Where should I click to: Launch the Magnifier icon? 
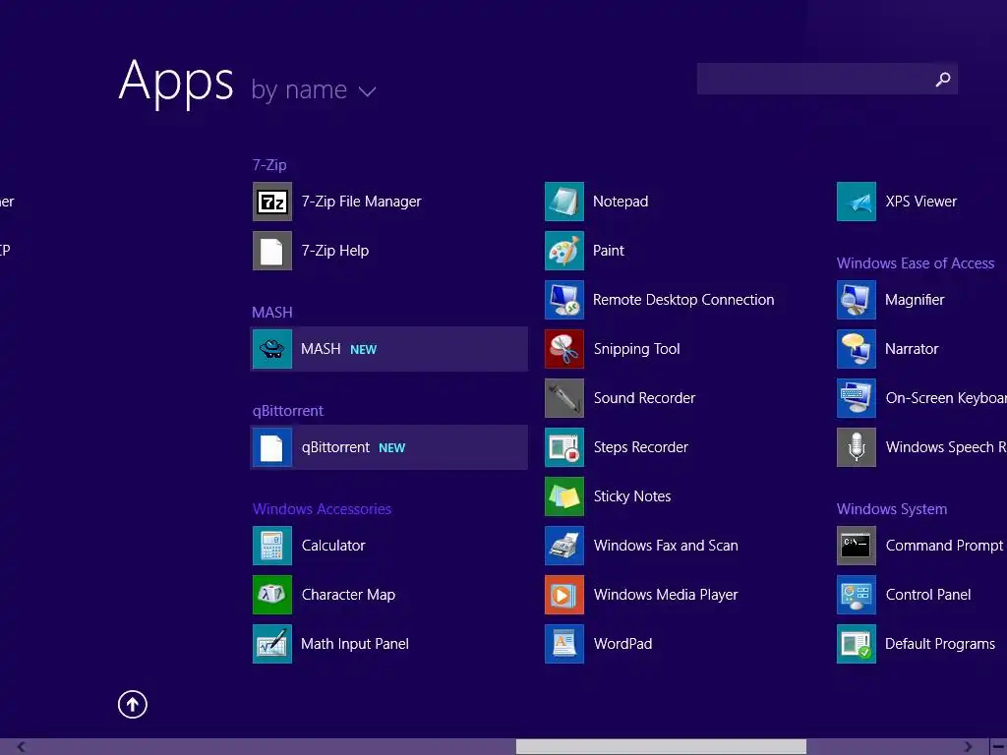point(857,300)
